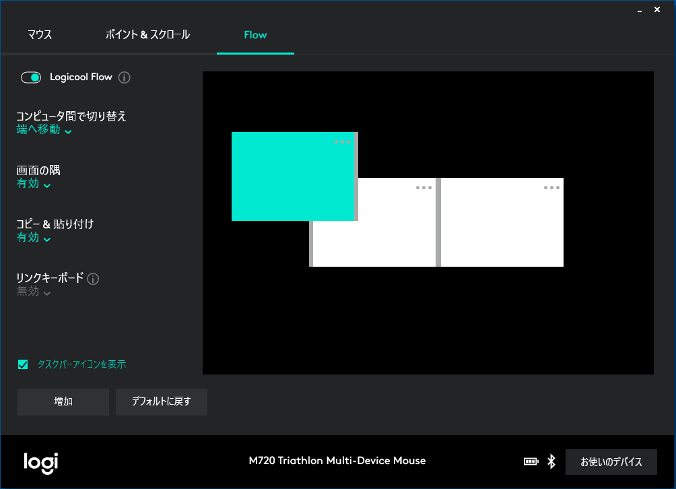This screenshot has height=489, width=676.
Task: Click the battery level icon
Action: pos(531,461)
